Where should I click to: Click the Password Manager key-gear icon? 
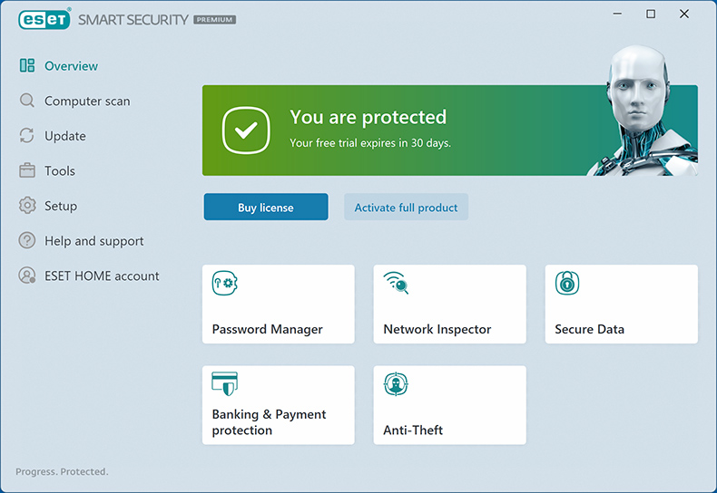point(224,283)
